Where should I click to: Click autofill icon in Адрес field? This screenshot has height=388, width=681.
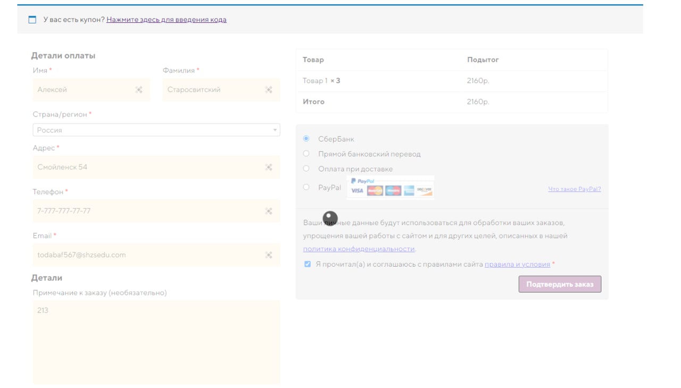click(269, 167)
